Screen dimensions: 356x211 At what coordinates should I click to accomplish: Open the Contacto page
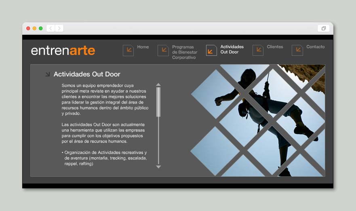click(x=315, y=47)
